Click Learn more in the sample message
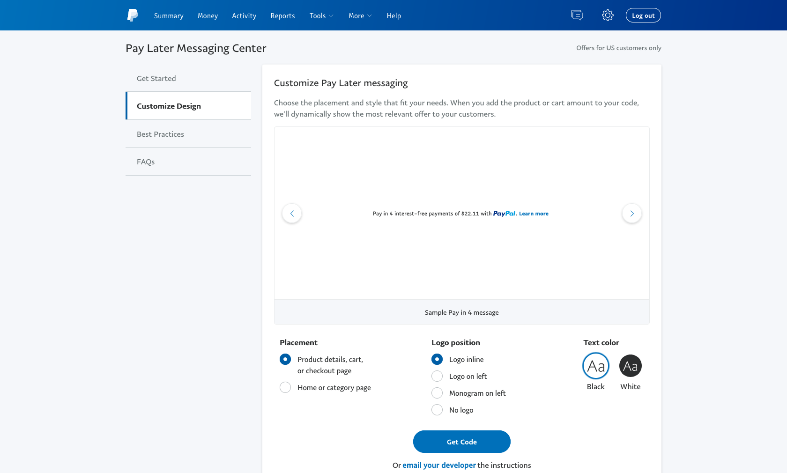 534,214
